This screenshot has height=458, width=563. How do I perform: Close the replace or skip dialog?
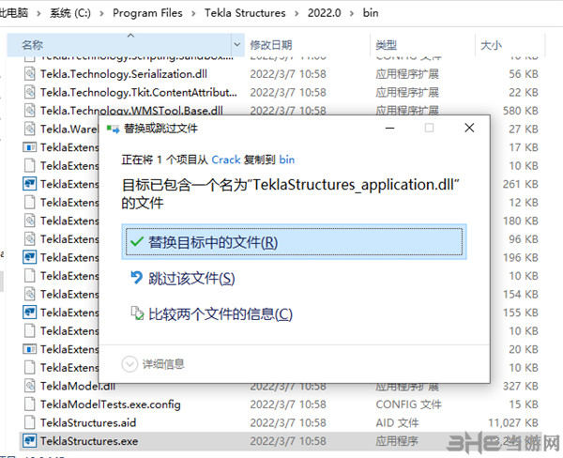(x=469, y=128)
